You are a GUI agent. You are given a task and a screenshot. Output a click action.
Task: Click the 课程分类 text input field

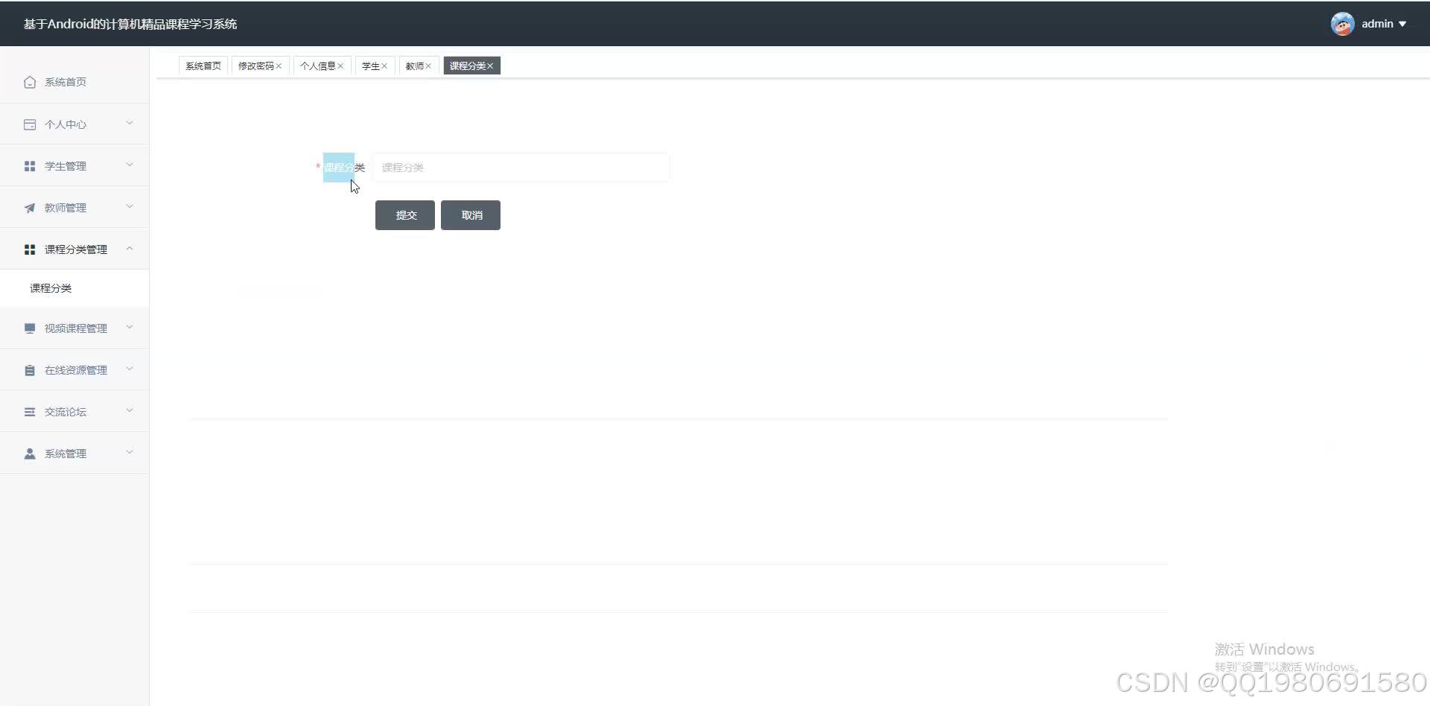[x=521, y=168]
